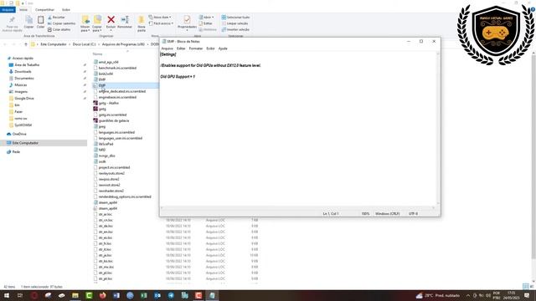Select Área de Trabalho in navigation pane

point(27,65)
